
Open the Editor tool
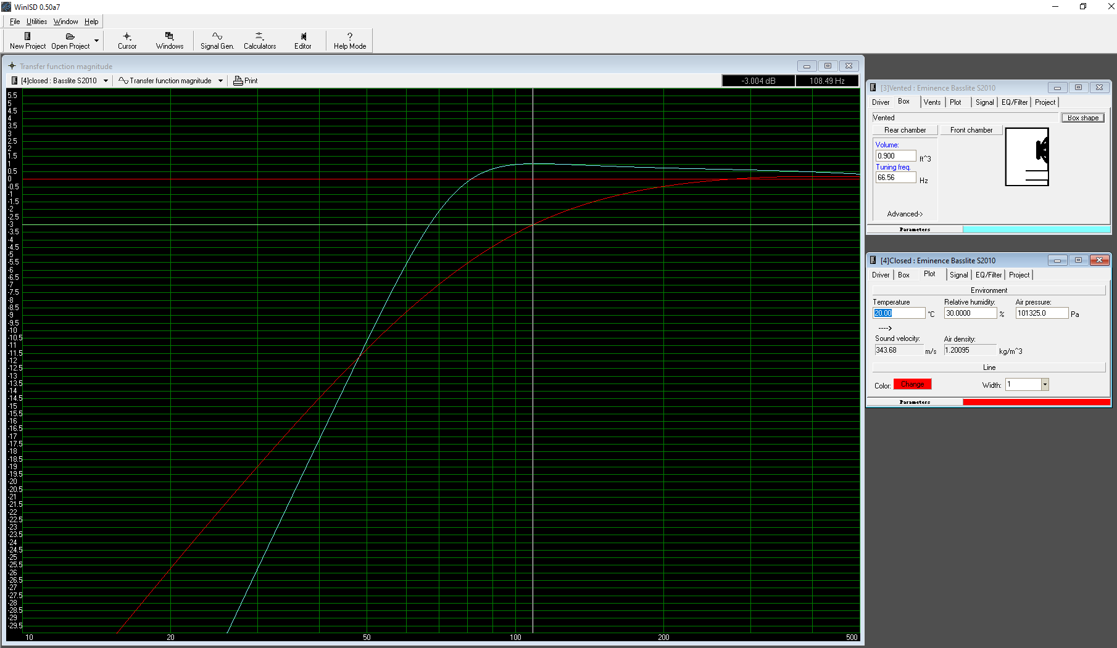(303, 41)
